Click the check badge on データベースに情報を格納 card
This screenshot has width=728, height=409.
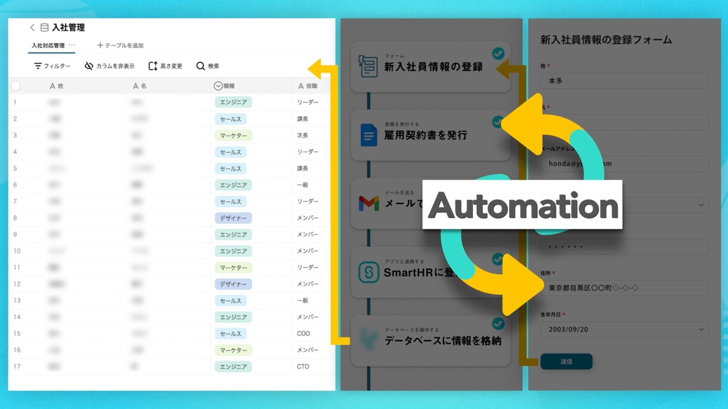click(x=498, y=324)
